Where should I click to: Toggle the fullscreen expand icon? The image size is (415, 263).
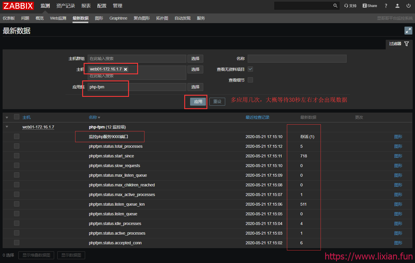(408, 30)
